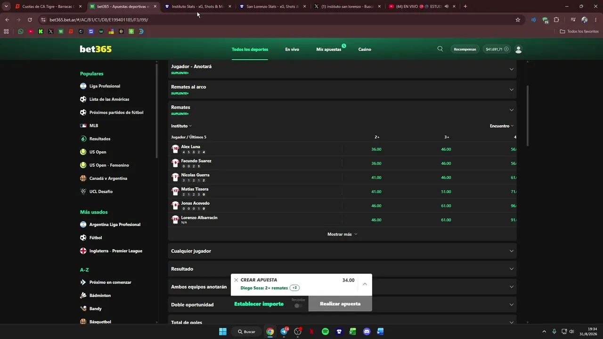Expand the bet slip with up chevron
The height and width of the screenshot is (339, 603).
click(365, 284)
